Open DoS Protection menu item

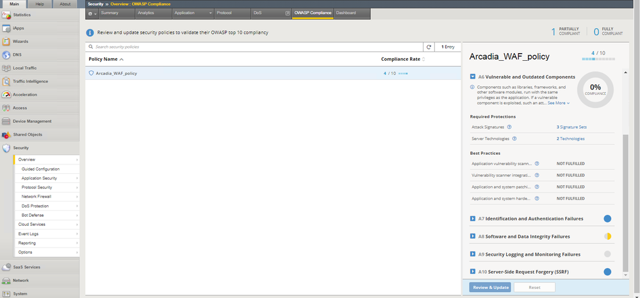(35, 206)
